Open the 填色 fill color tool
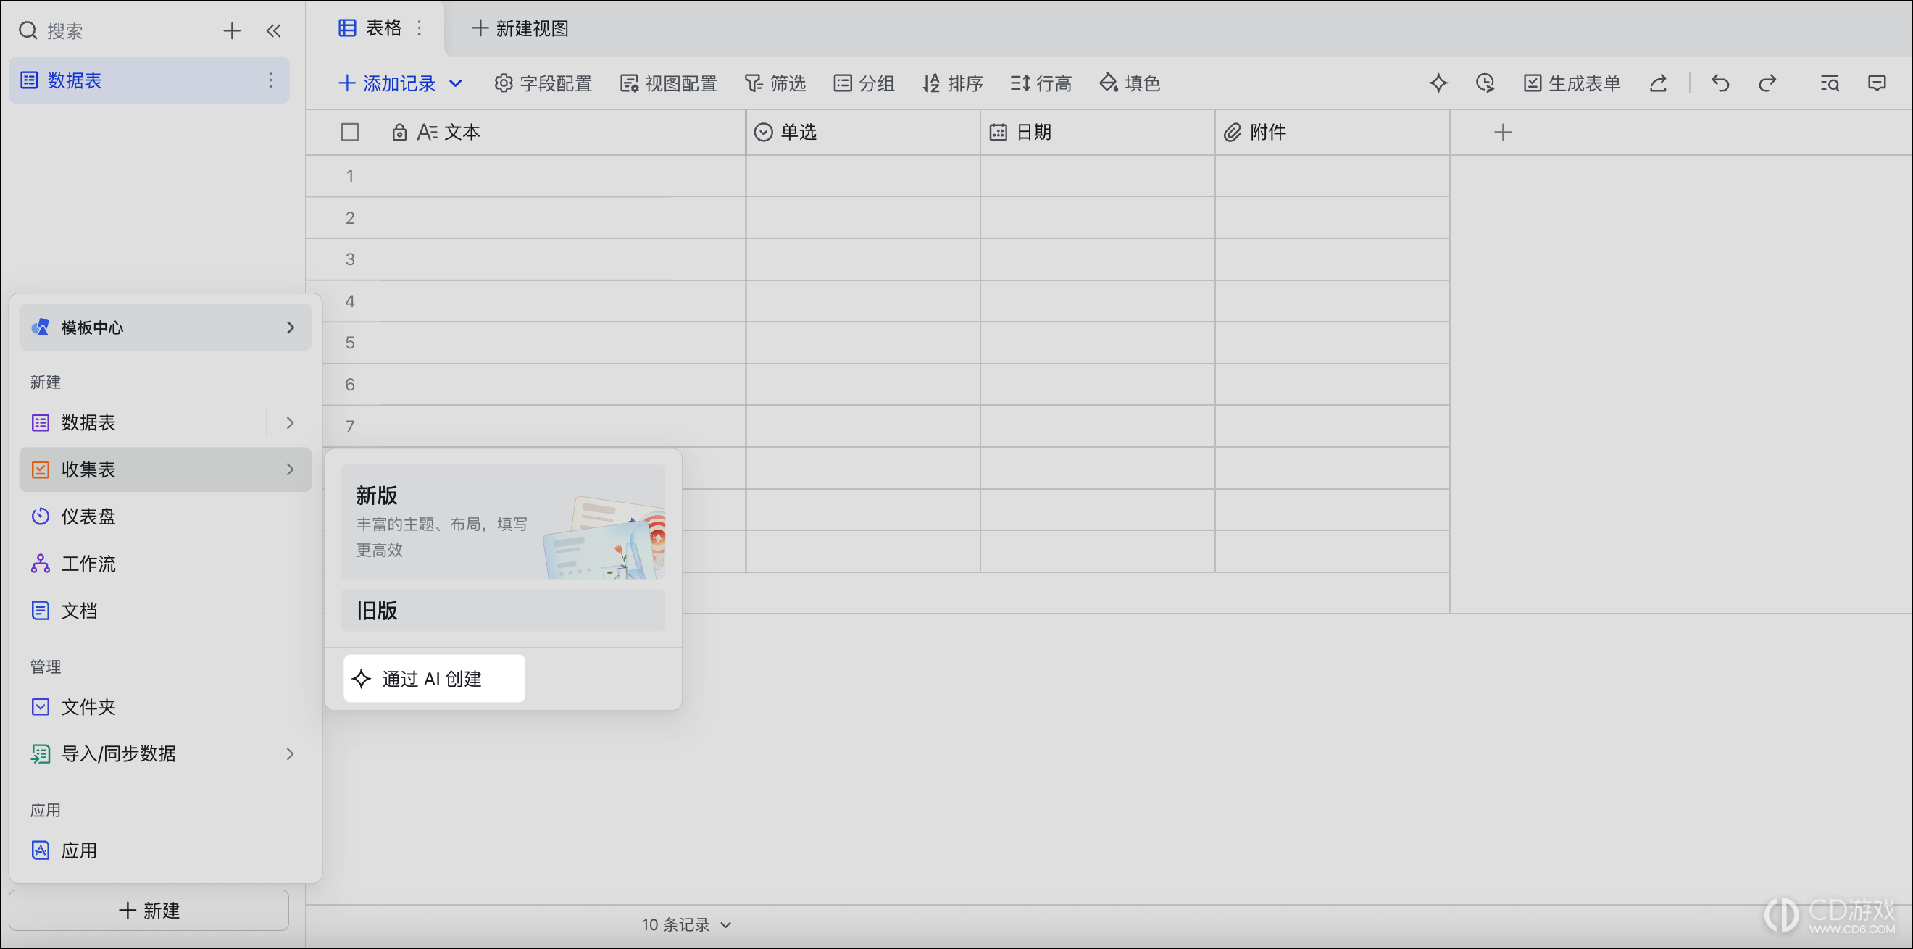 tap(1129, 83)
